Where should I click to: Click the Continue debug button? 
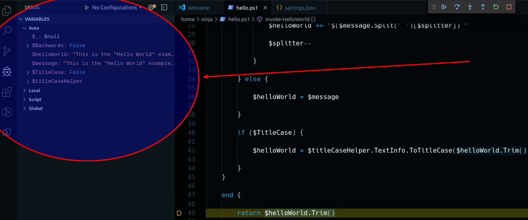(444, 7)
